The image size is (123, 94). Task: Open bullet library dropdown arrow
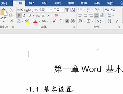[x=84, y=10]
